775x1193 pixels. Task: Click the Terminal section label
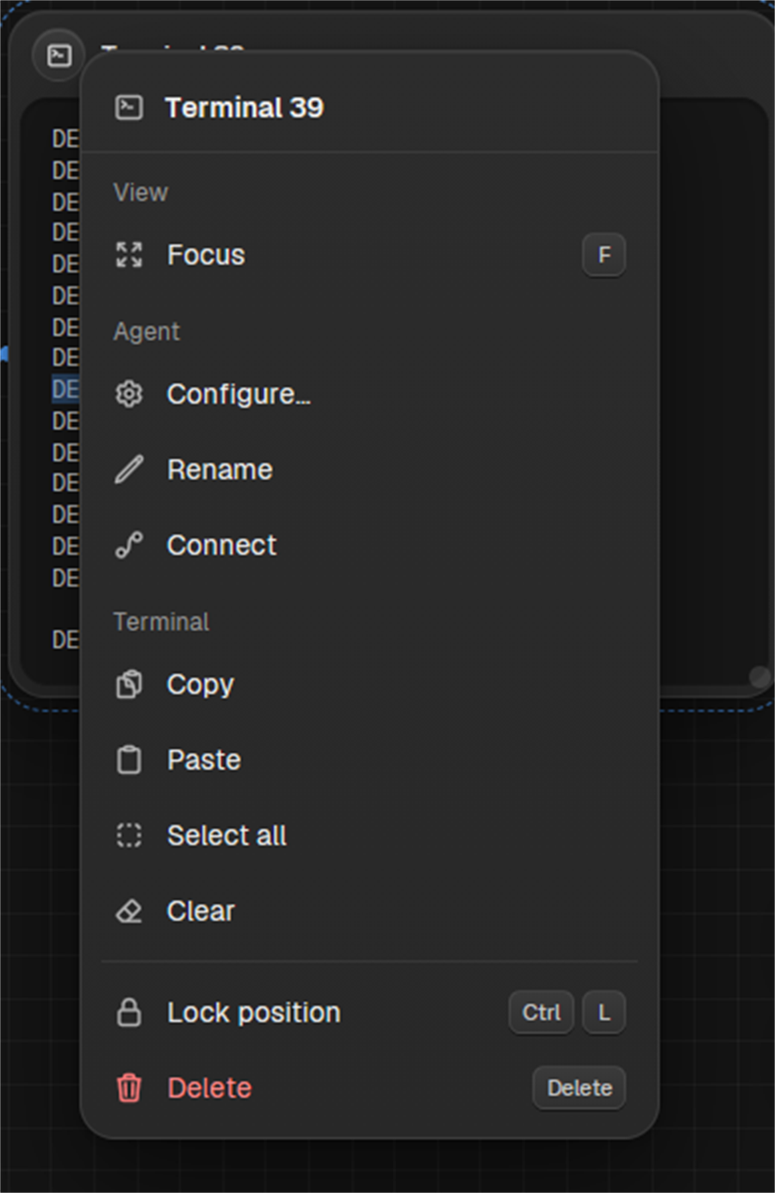coord(161,622)
